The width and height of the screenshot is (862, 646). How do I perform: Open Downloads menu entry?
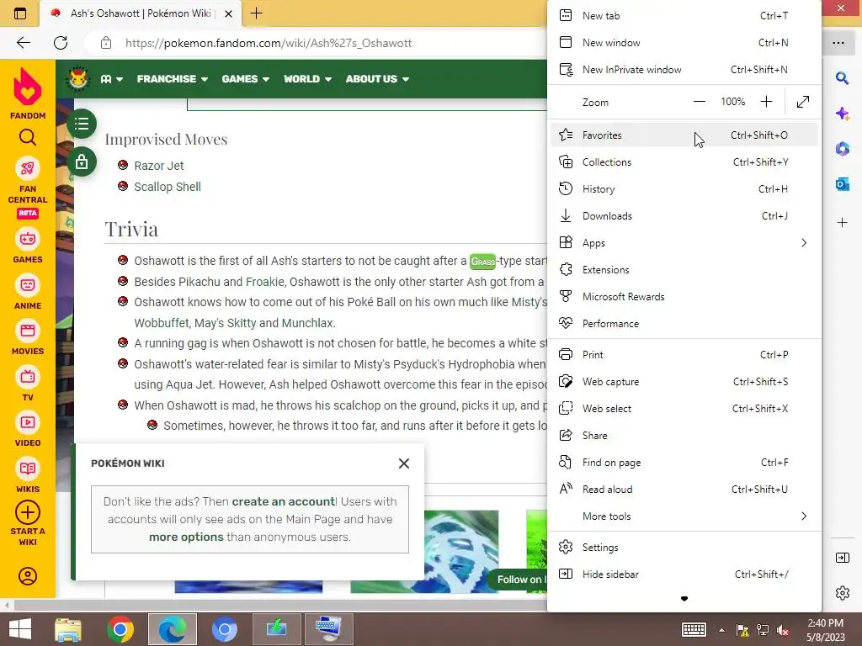[684, 216]
